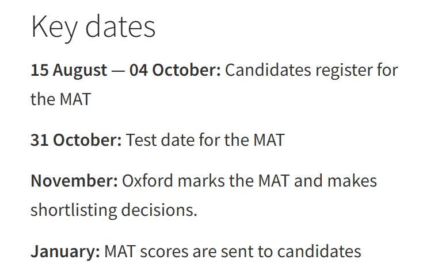Image resolution: width=442 pixels, height=275 pixels.
Task: Click the bold "January:" label
Action: (65, 251)
